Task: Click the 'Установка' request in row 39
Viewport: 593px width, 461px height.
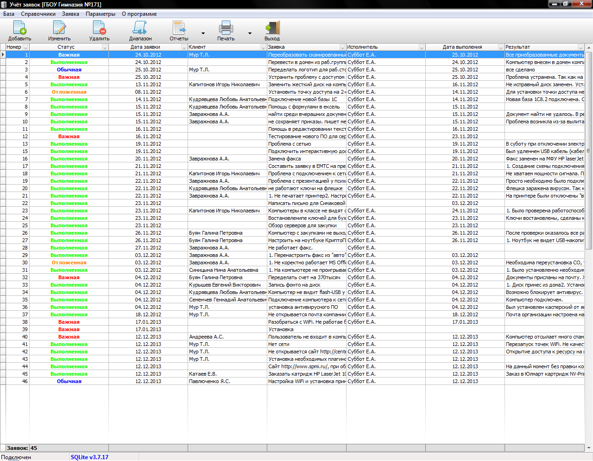Action: [x=307, y=329]
